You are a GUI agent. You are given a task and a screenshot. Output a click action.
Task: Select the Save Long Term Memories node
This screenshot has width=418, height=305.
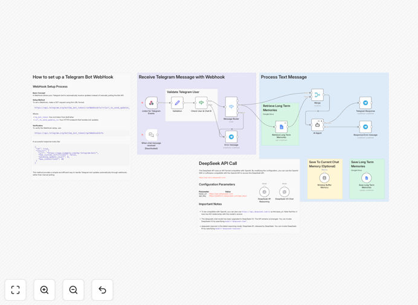click(x=367, y=178)
